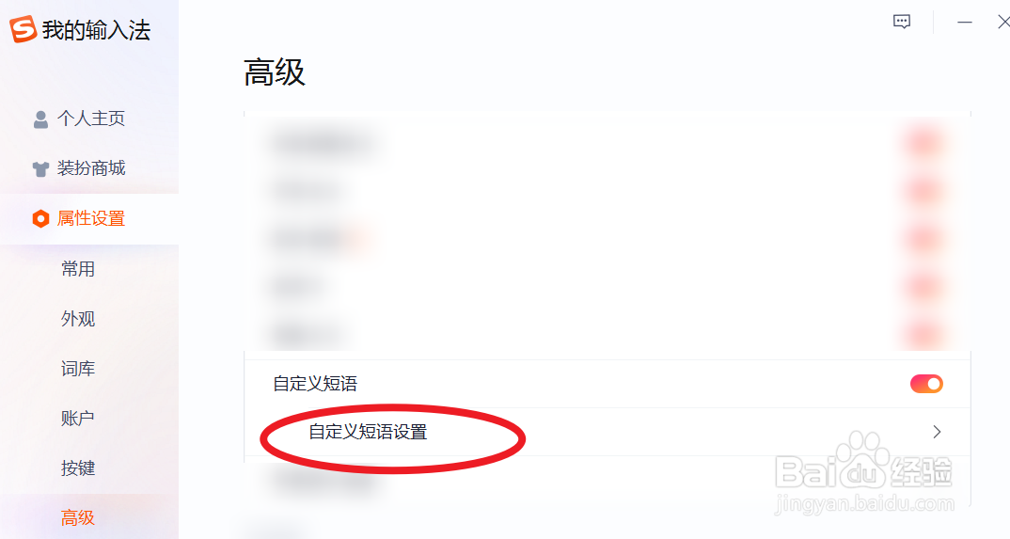
Task: Open the feedback chat bubble icon
Action: (902, 22)
